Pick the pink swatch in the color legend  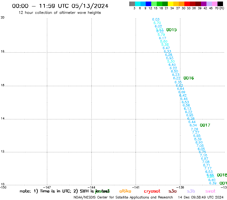(x=215, y=4)
